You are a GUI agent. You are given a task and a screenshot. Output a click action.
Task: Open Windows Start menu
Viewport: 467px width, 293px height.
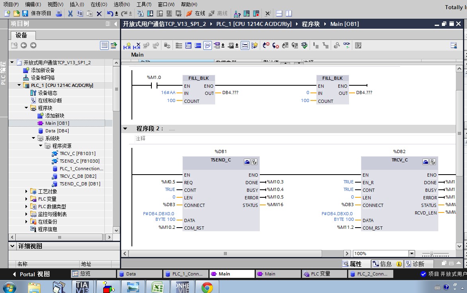(9, 288)
